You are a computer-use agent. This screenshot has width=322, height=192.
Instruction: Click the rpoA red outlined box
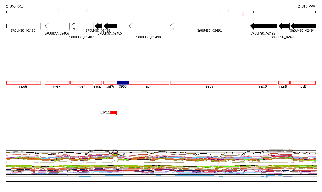tap(24, 83)
